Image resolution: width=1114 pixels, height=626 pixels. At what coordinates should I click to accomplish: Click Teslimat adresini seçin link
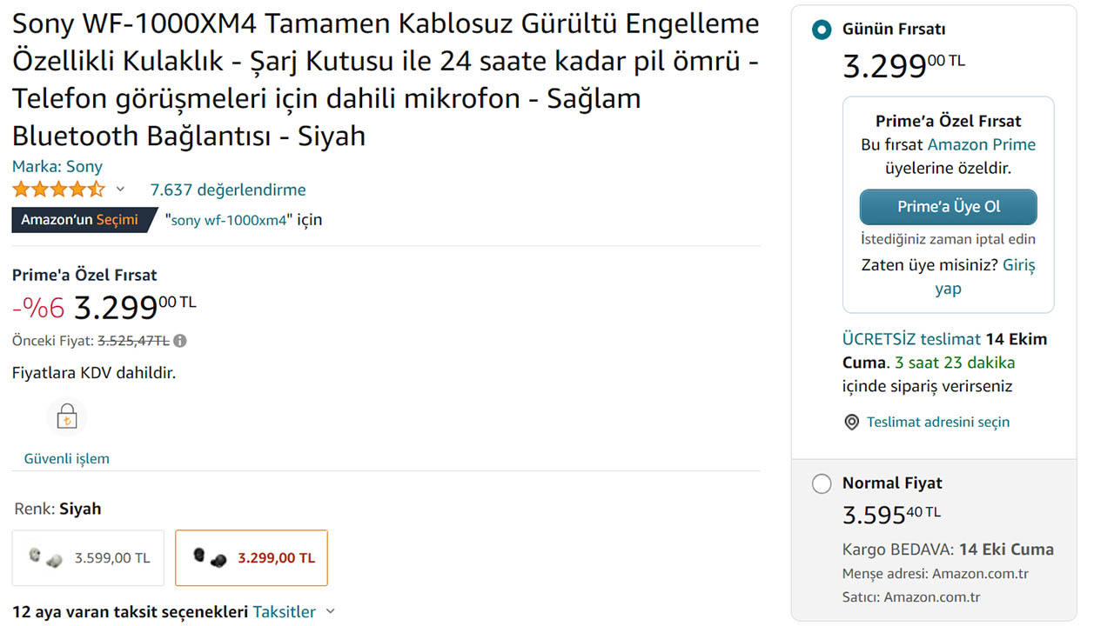pos(938,423)
